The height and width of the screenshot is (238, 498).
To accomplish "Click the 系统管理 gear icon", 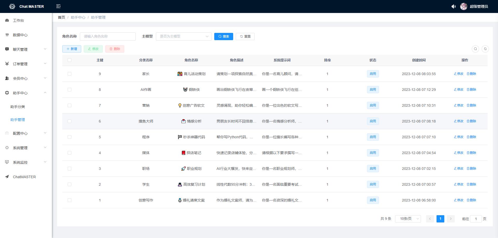I will pos(7,148).
